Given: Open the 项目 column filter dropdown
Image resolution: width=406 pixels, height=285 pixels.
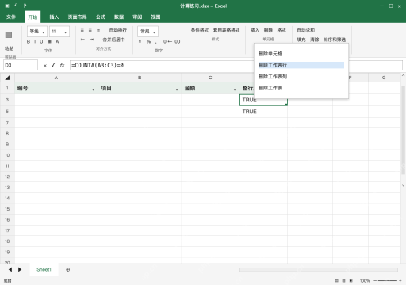Looking at the screenshot, I should (177, 89).
